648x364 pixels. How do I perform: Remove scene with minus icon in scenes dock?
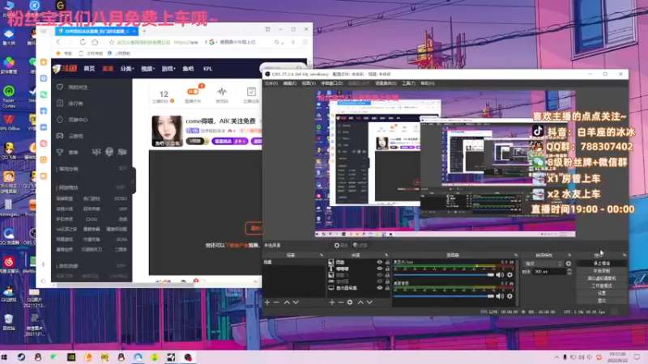pyautogui.click(x=276, y=303)
